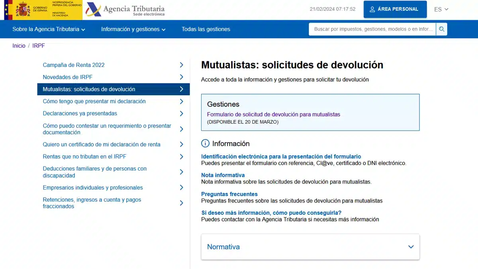Open Todas las gestiones menu item
The width and height of the screenshot is (478, 269).
[206, 29]
